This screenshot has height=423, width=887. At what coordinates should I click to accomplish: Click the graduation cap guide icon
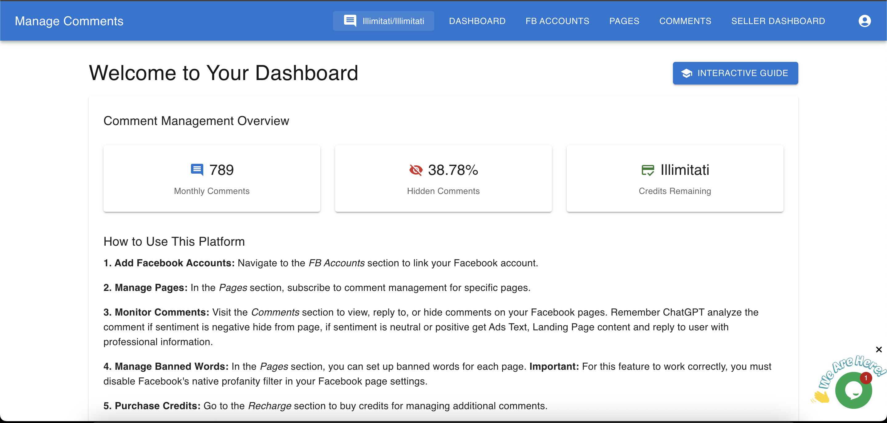tap(686, 73)
